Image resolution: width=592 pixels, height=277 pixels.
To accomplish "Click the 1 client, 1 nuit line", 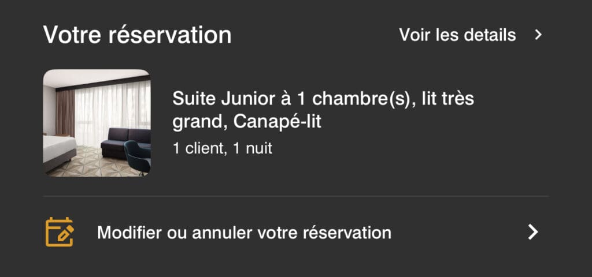I will [223, 148].
